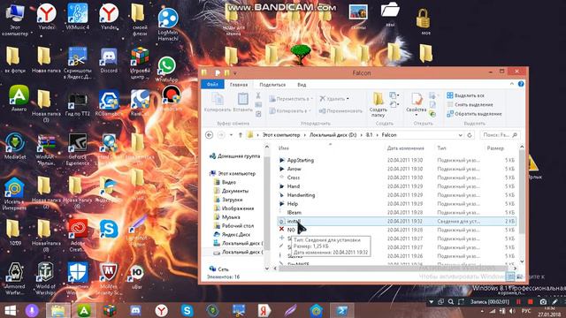This screenshot has height=318, width=566.
Task: Open the GeForce Experience desktop shortcut
Action: [x=78, y=148]
